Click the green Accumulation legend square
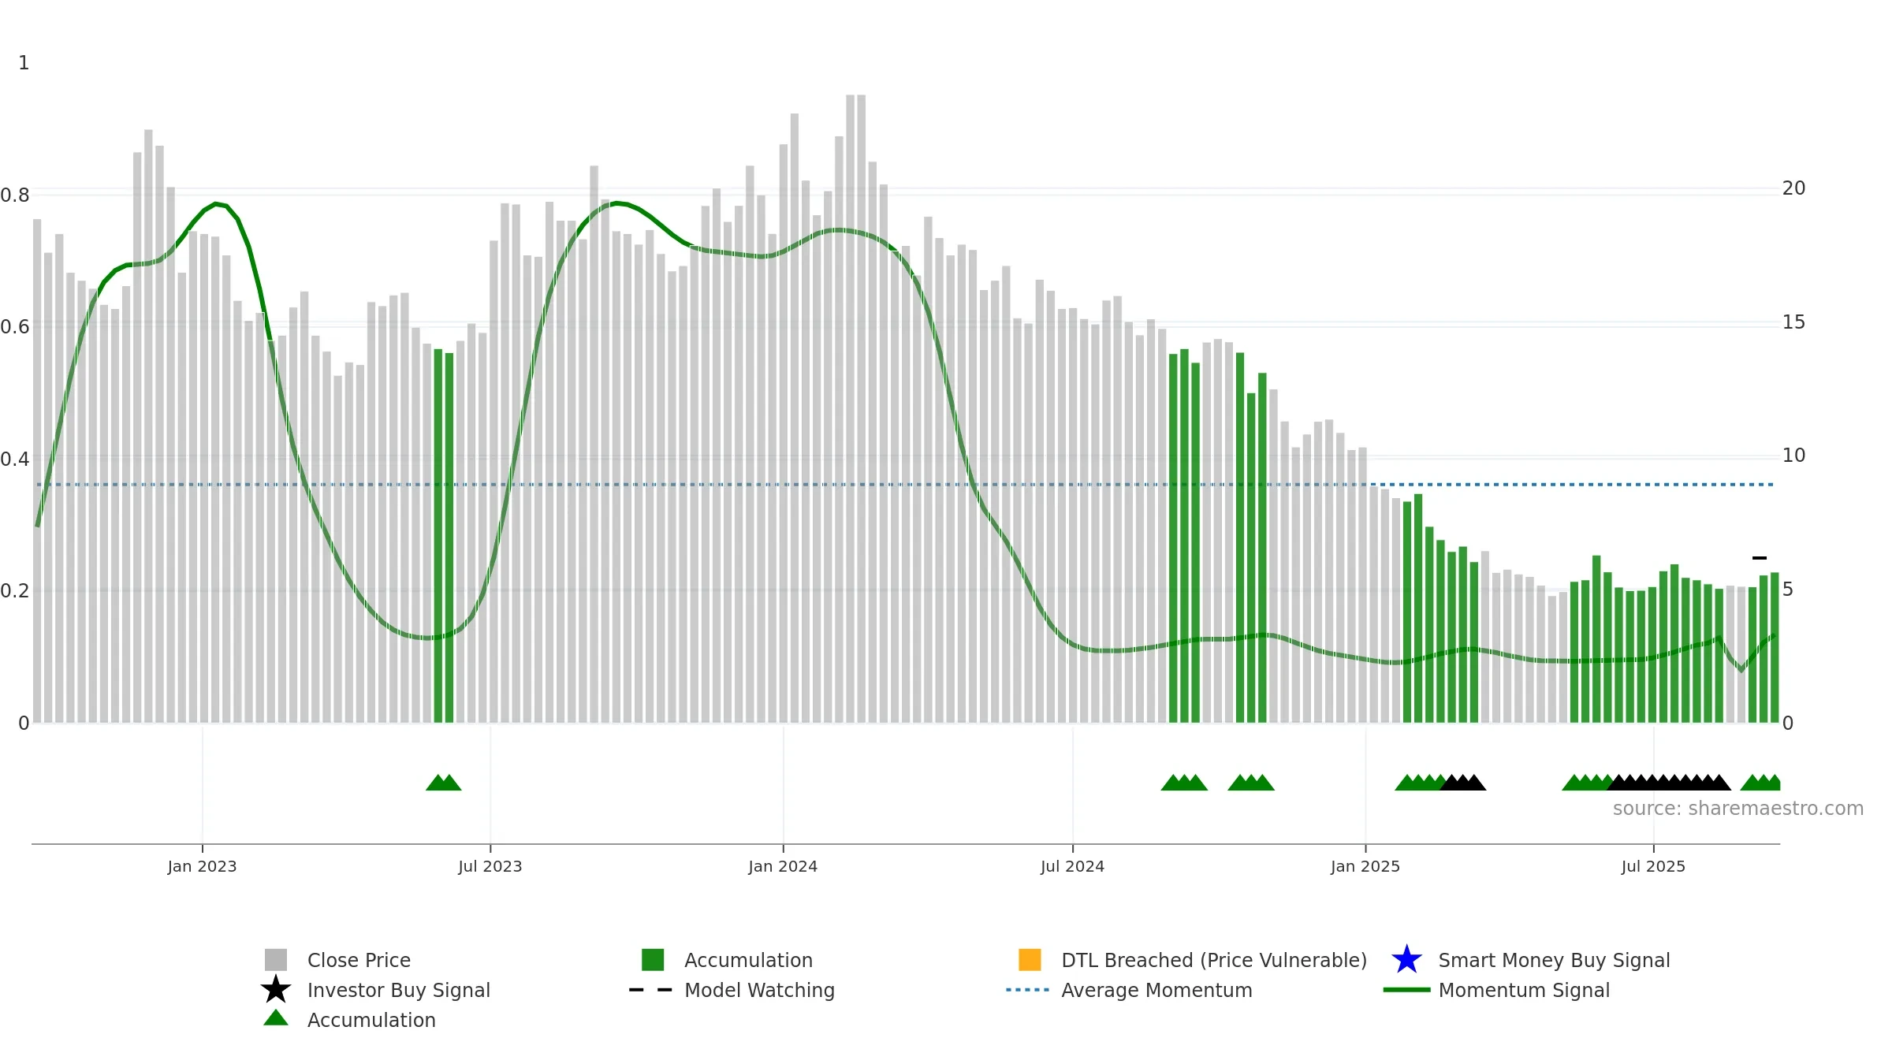The height and width of the screenshot is (1064, 1892). click(652, 959)
